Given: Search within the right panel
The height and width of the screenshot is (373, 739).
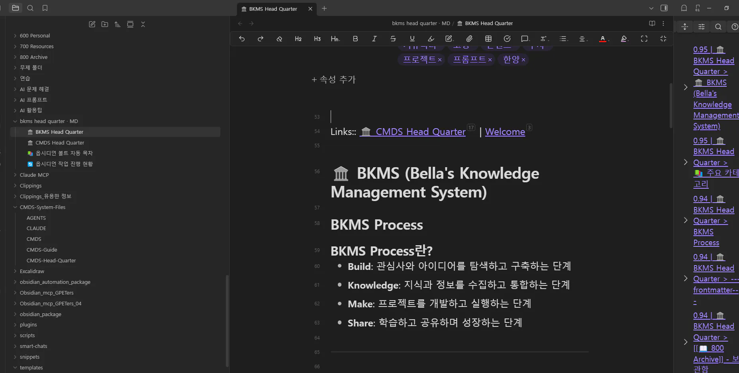Looking at the screenshot, I should click(x=718, y=27).
